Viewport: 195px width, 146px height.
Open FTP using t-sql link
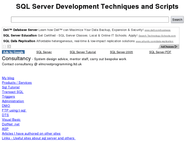pos(14,110)
